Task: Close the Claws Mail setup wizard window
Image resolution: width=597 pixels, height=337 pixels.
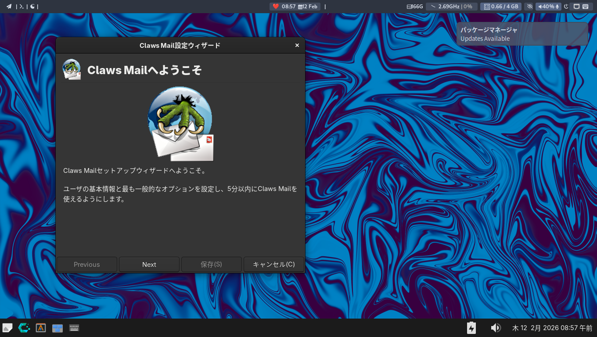Action: coord(297,45)
